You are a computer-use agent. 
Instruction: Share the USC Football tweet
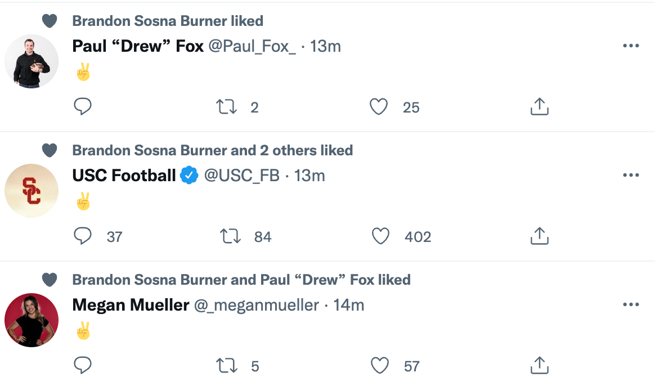539,236
